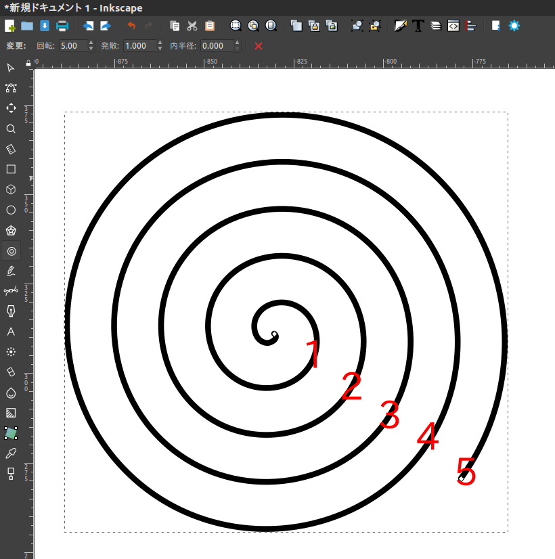Pick the Star and polygon tool
Screen dimensions: 555x559
coord(11,231)
